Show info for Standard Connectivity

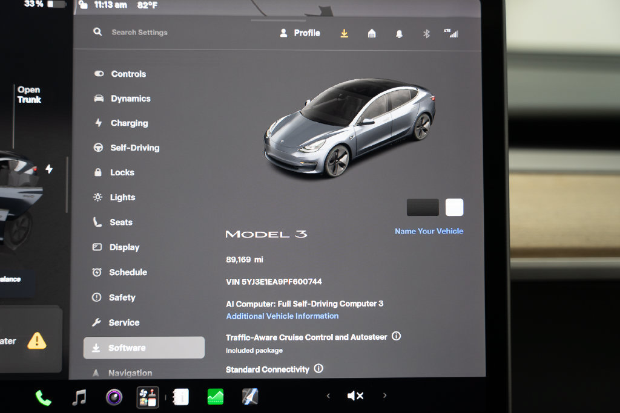(x=318, y=368)
